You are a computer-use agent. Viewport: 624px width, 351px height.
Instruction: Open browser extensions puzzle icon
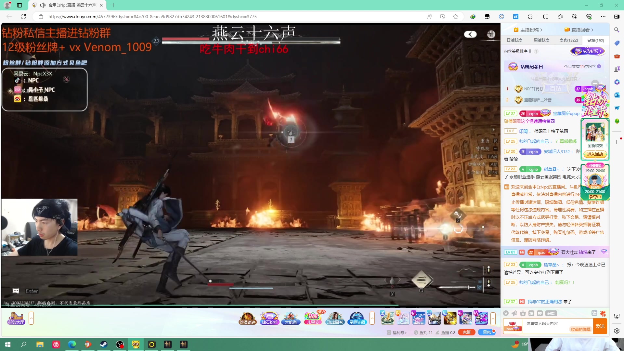click(x=530, y=17)
